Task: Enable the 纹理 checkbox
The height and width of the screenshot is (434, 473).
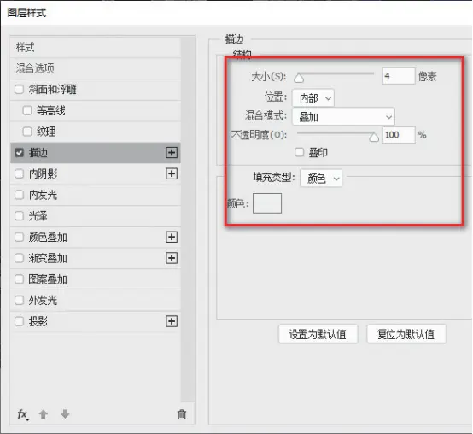Action: point(27,132)
